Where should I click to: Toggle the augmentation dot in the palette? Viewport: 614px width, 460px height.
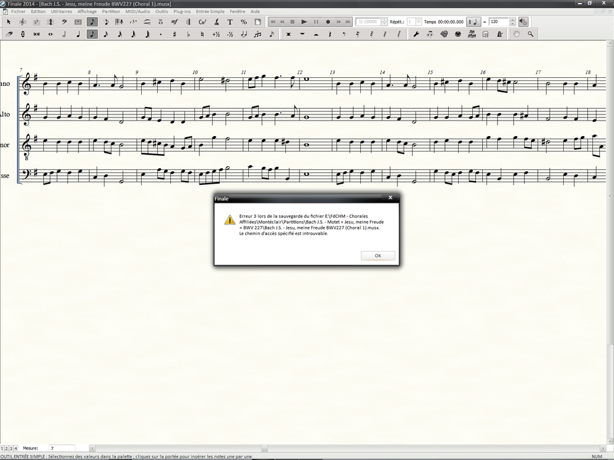161,35
